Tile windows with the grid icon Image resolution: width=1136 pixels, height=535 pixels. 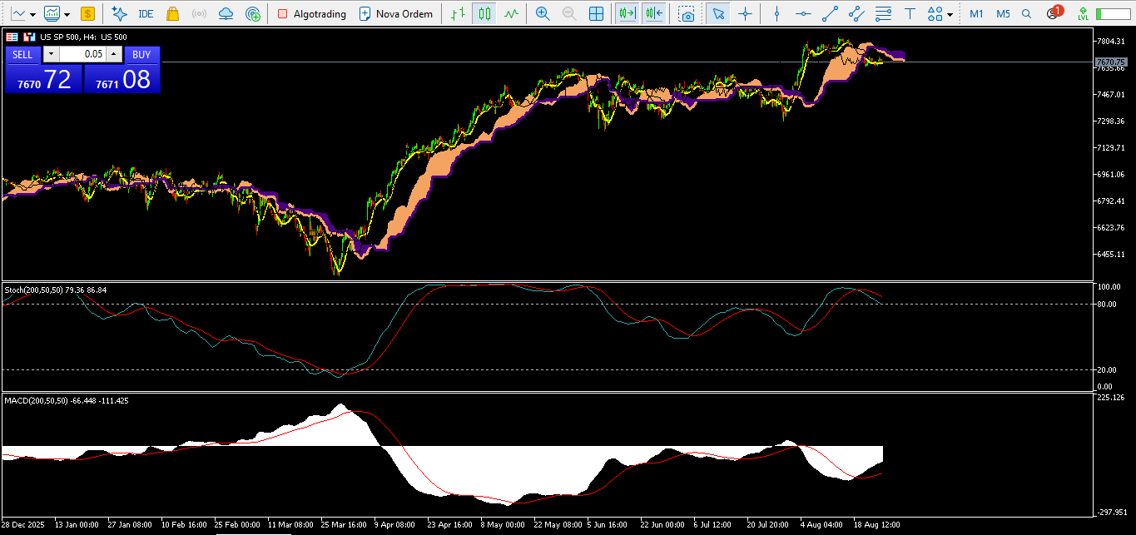point(596,13)
